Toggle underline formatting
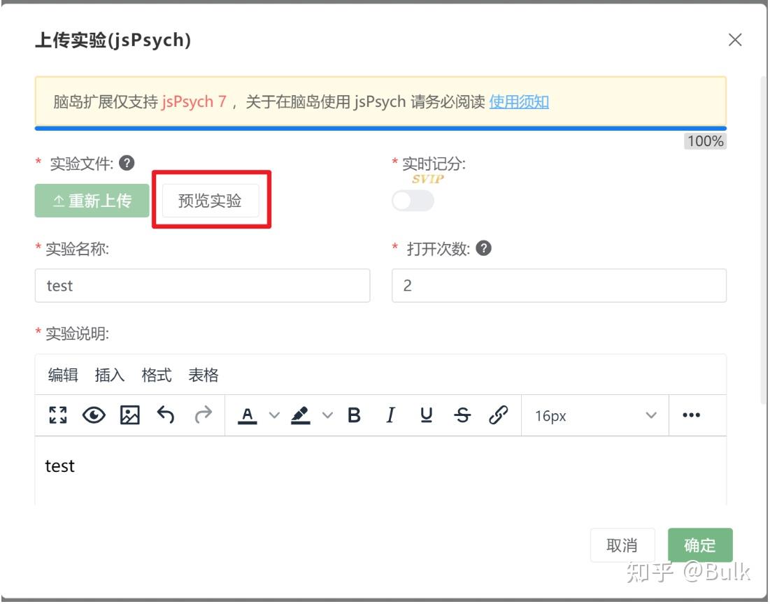Image resolution: width=770 pixels, height=604 pixels. click(427, 415)
